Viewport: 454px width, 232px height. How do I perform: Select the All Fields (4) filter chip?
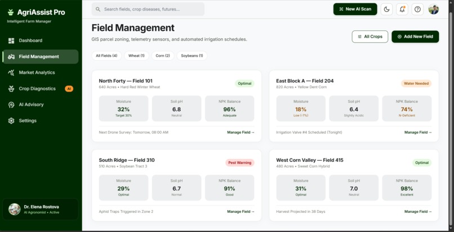[x=106, y=56]
